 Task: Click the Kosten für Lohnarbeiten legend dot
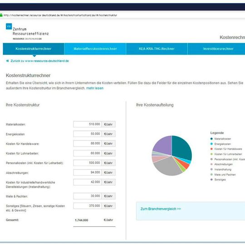(x=211, y=154)
